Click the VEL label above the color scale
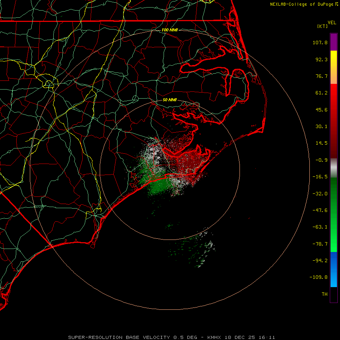 332,23
